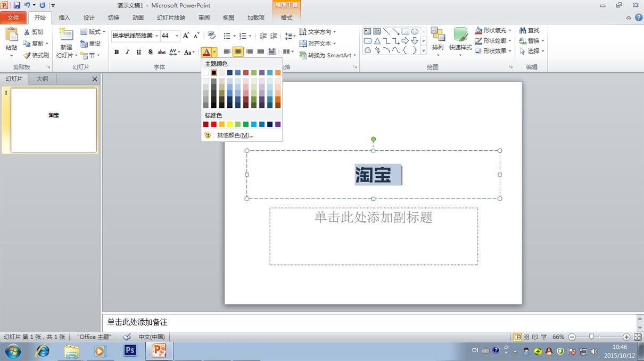Decrease the list indent level

pyautogui.click(x=263, y=36)
